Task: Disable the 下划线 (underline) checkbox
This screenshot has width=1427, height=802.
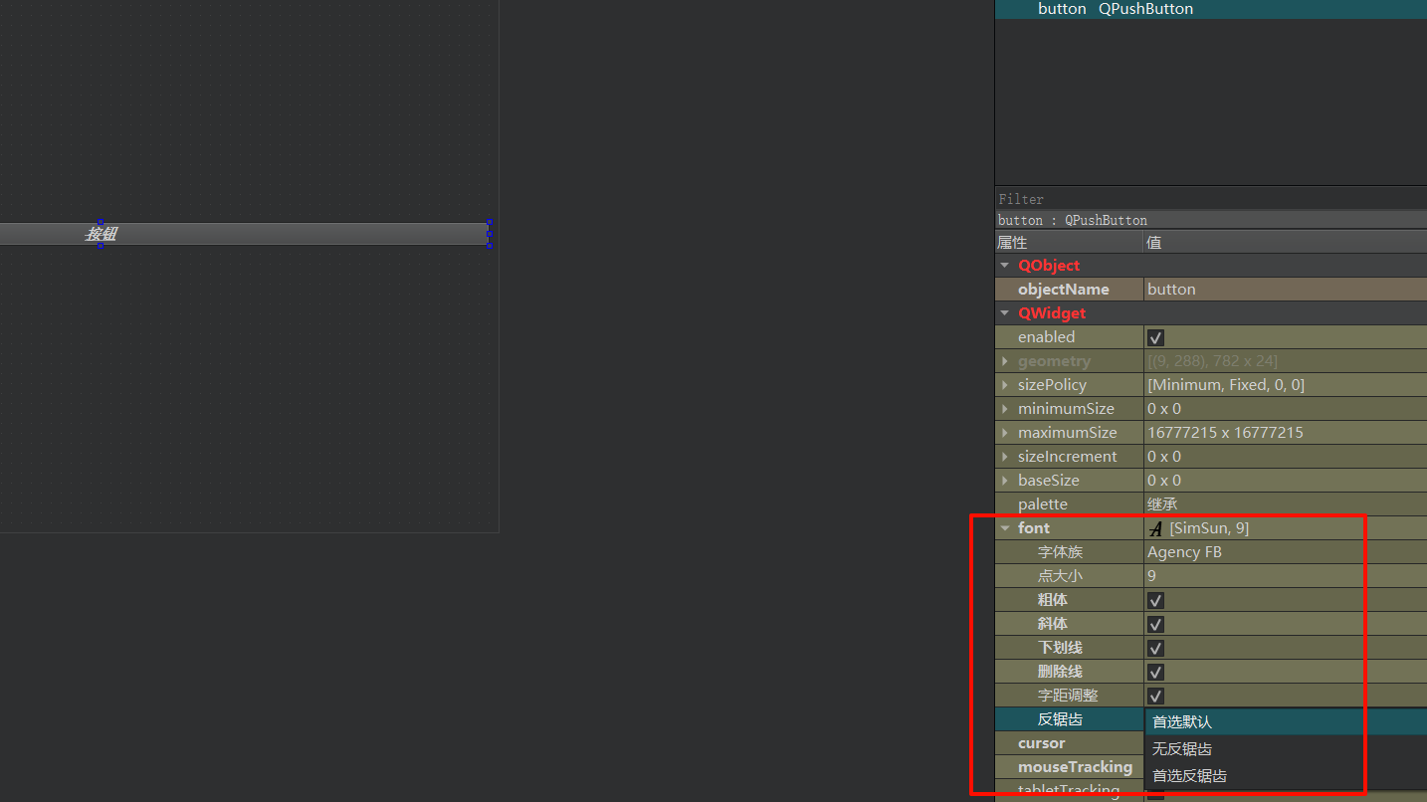Action: click(1155, 648)
